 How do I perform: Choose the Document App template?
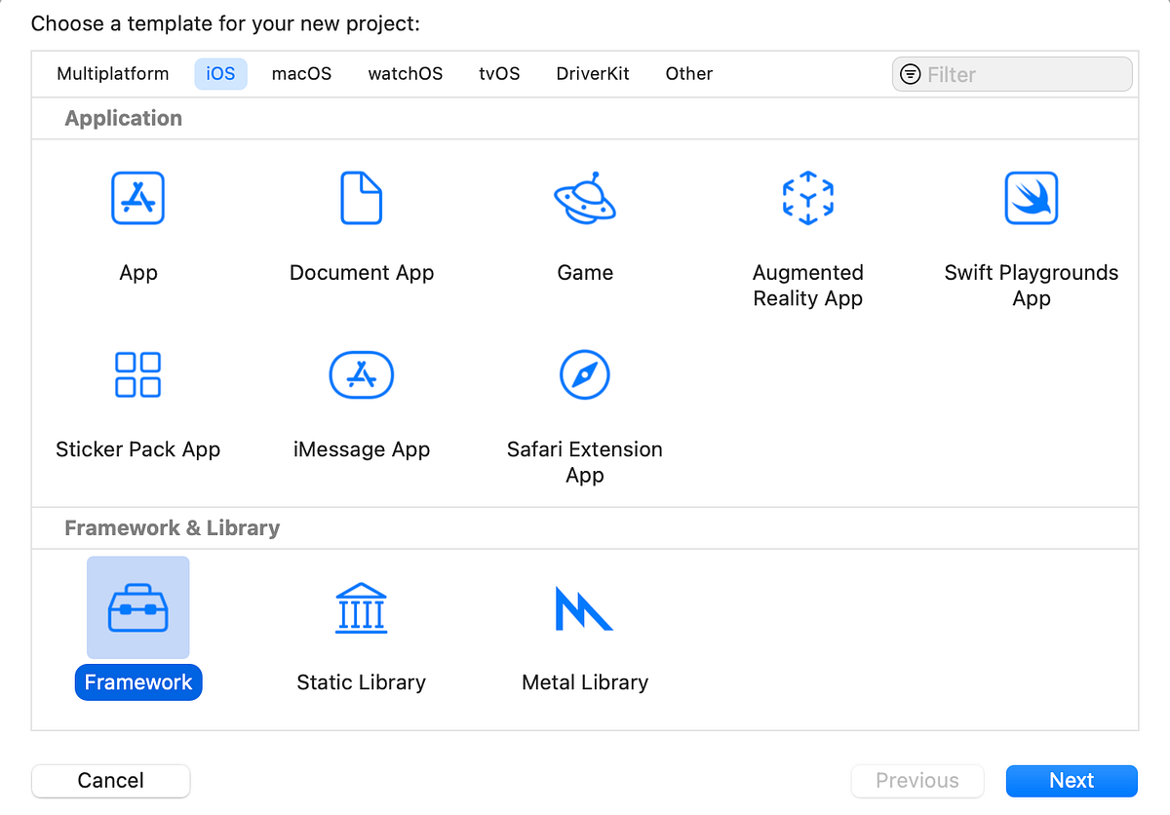361,198
